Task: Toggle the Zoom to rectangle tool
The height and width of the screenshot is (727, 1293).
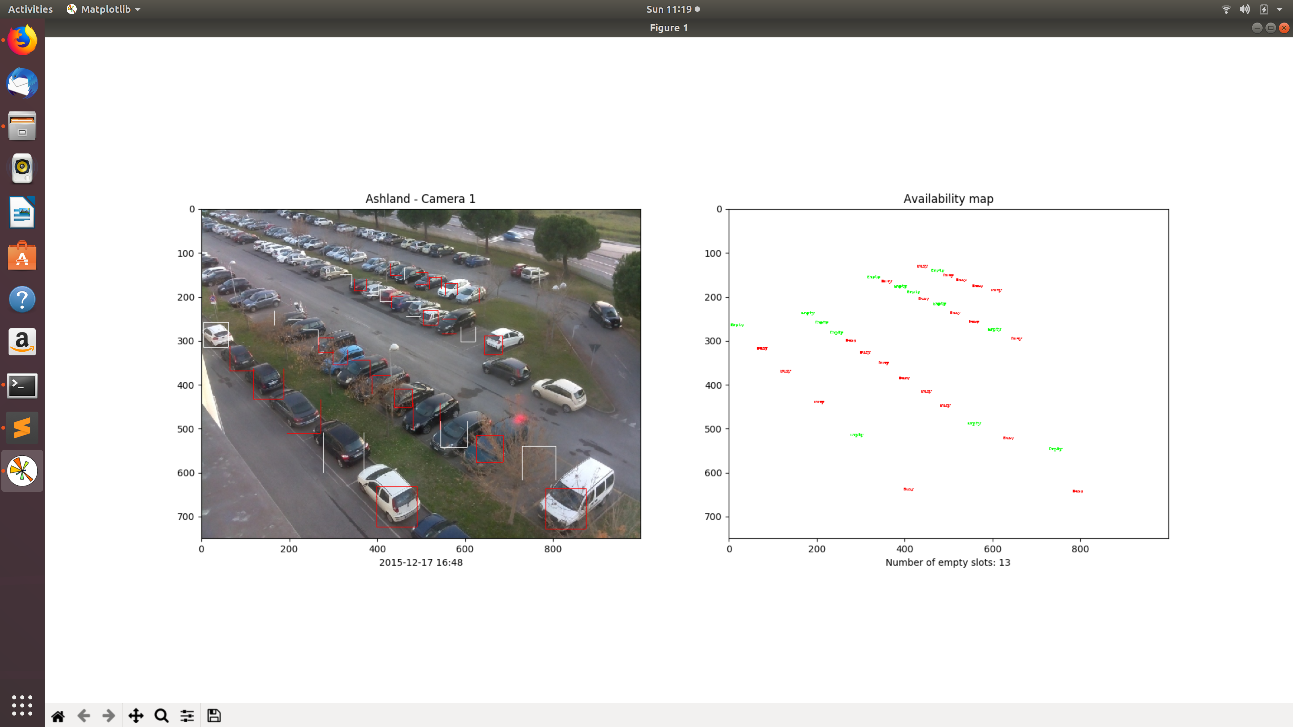Action: (x=161, y=716)
